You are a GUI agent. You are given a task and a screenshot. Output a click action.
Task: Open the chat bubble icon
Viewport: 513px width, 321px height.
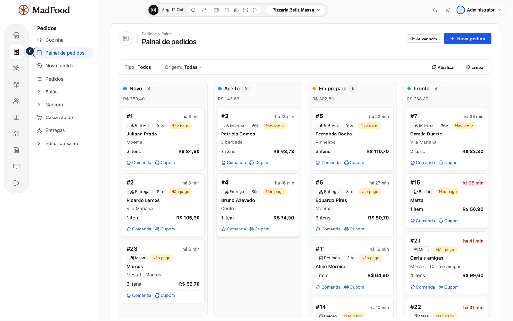227,10
